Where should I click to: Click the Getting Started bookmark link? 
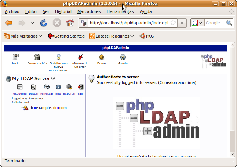click(x=66, y=36)
